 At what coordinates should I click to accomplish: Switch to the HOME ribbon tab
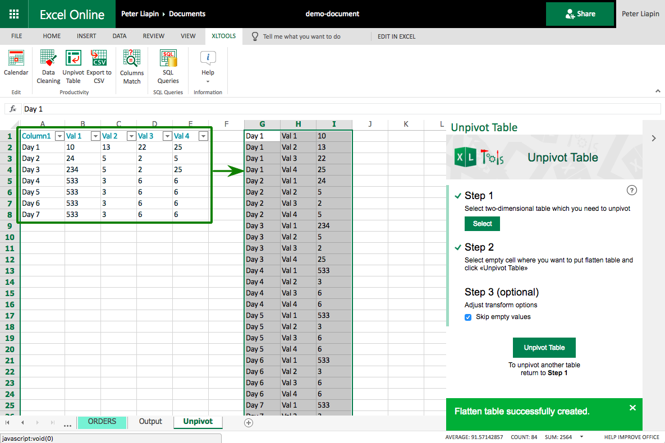(52, 36)
